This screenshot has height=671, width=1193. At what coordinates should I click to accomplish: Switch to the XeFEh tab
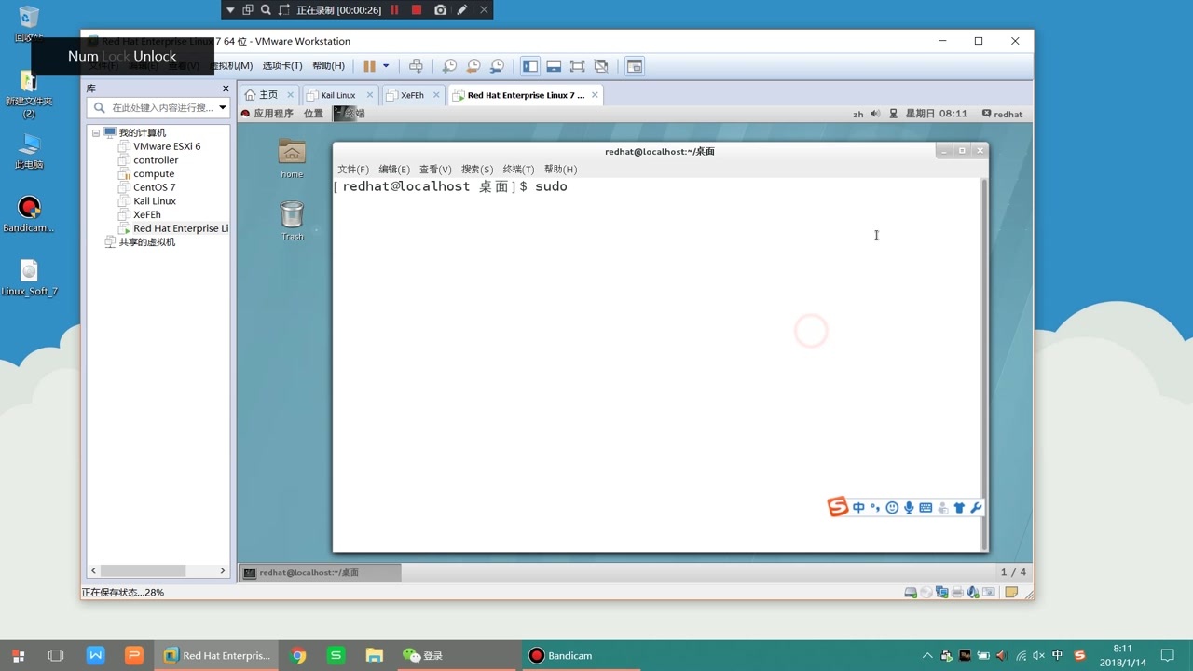[x=412, y=95]
